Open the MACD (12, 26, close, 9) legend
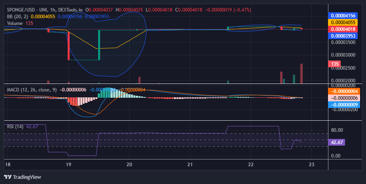The width and height of the screenshot is (366, 184). coord(32,90)
